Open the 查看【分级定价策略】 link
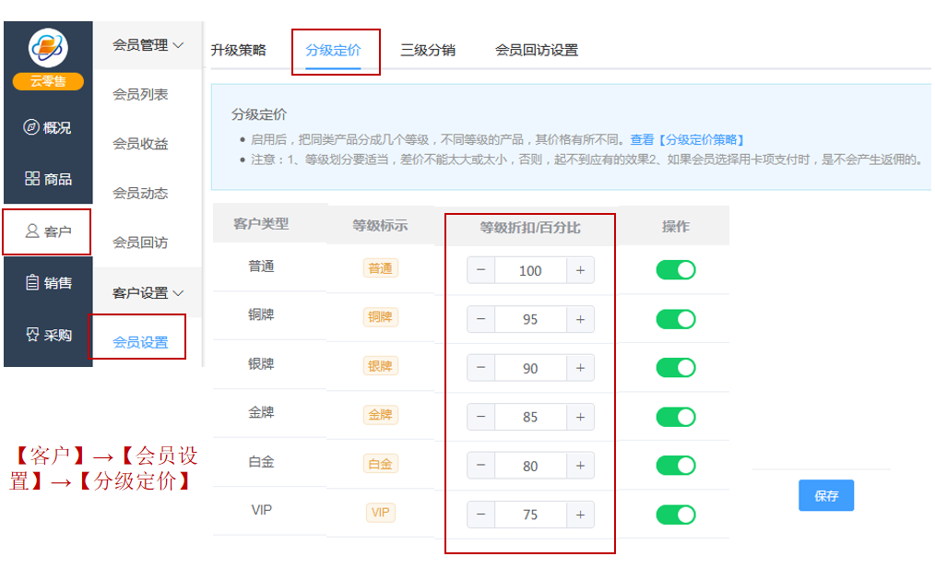Screen dimensions: 935x580 [688, 139]
